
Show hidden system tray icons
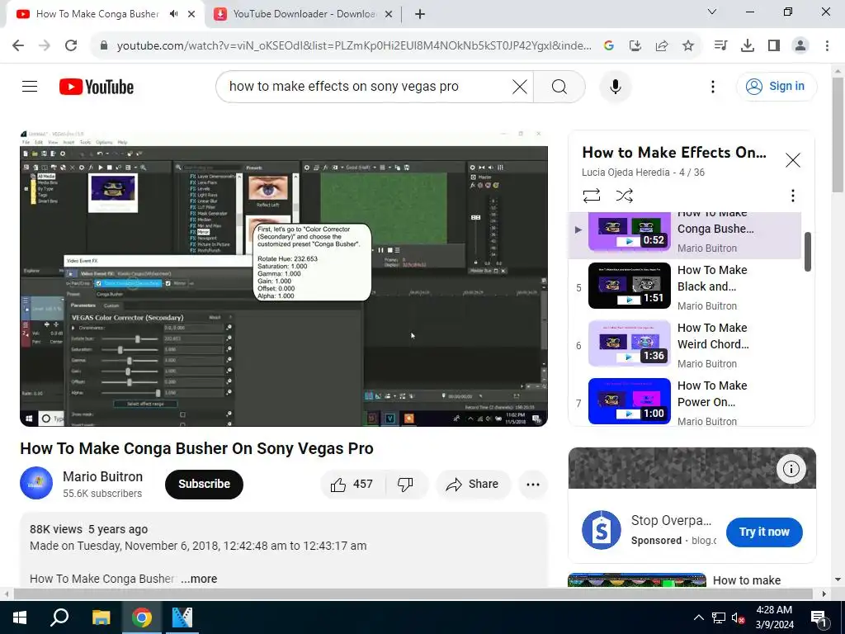click(x=698, y=617)
